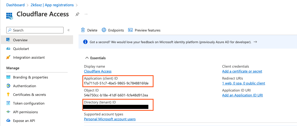Navigate to API permissions
The width and height of the screenshot is (297, 126).
coord(25,112)
